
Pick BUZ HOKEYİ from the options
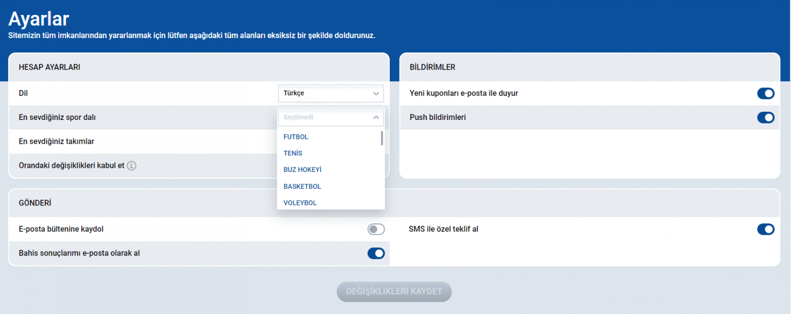click(x=302, y=170)
